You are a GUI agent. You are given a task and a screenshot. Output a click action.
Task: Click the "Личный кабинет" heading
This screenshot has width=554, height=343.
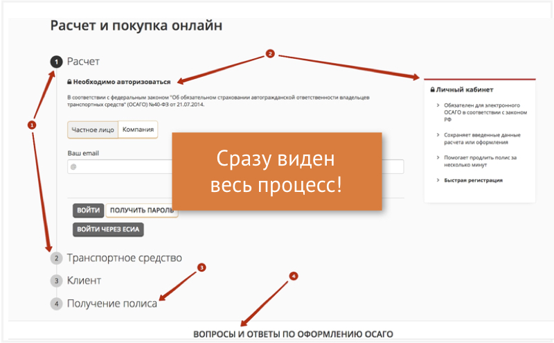[465, 90]
